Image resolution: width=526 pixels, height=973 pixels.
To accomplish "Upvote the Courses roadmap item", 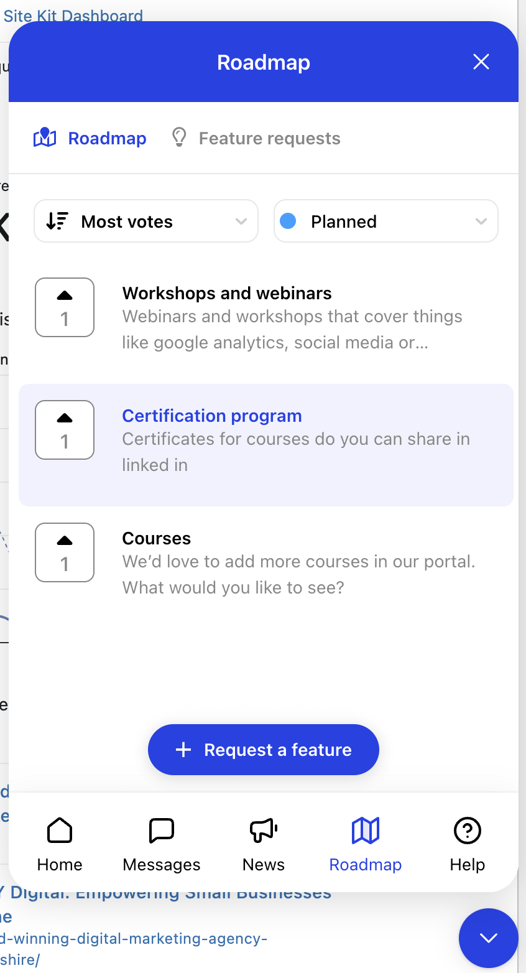I will pos(65,552).
